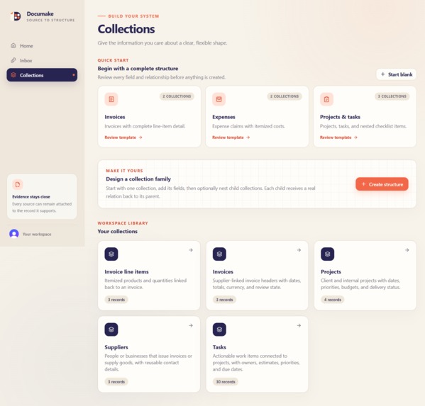Click the Evidence stays close heading
Viewport: 425px width, 406px height.
pyautogui.click(x=31, y=197)
